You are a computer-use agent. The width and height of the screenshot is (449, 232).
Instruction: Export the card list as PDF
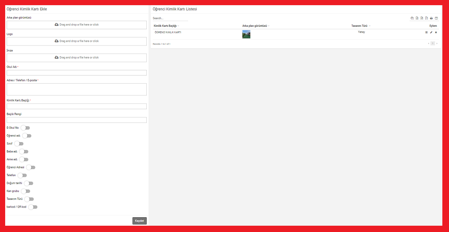tap(426, 18)
